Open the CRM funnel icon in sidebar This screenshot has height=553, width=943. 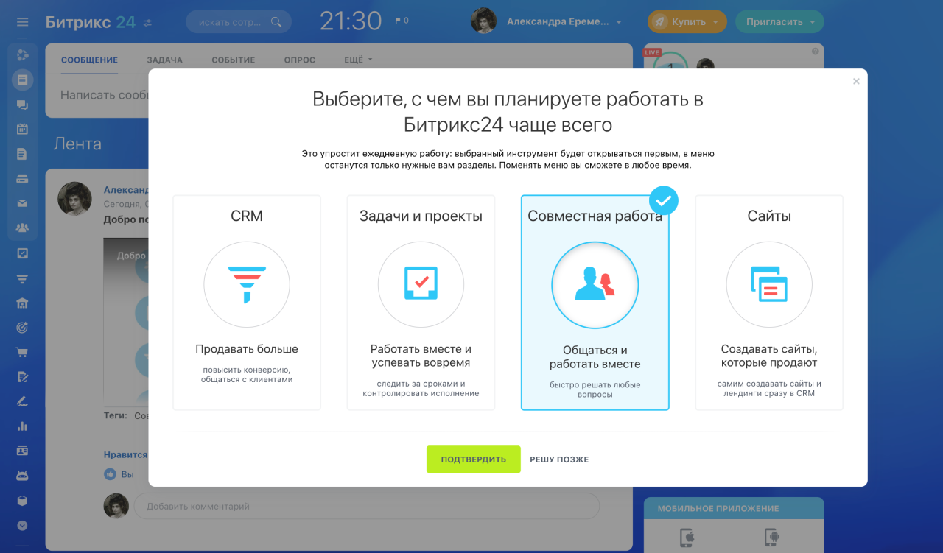(x=22, y=278)
